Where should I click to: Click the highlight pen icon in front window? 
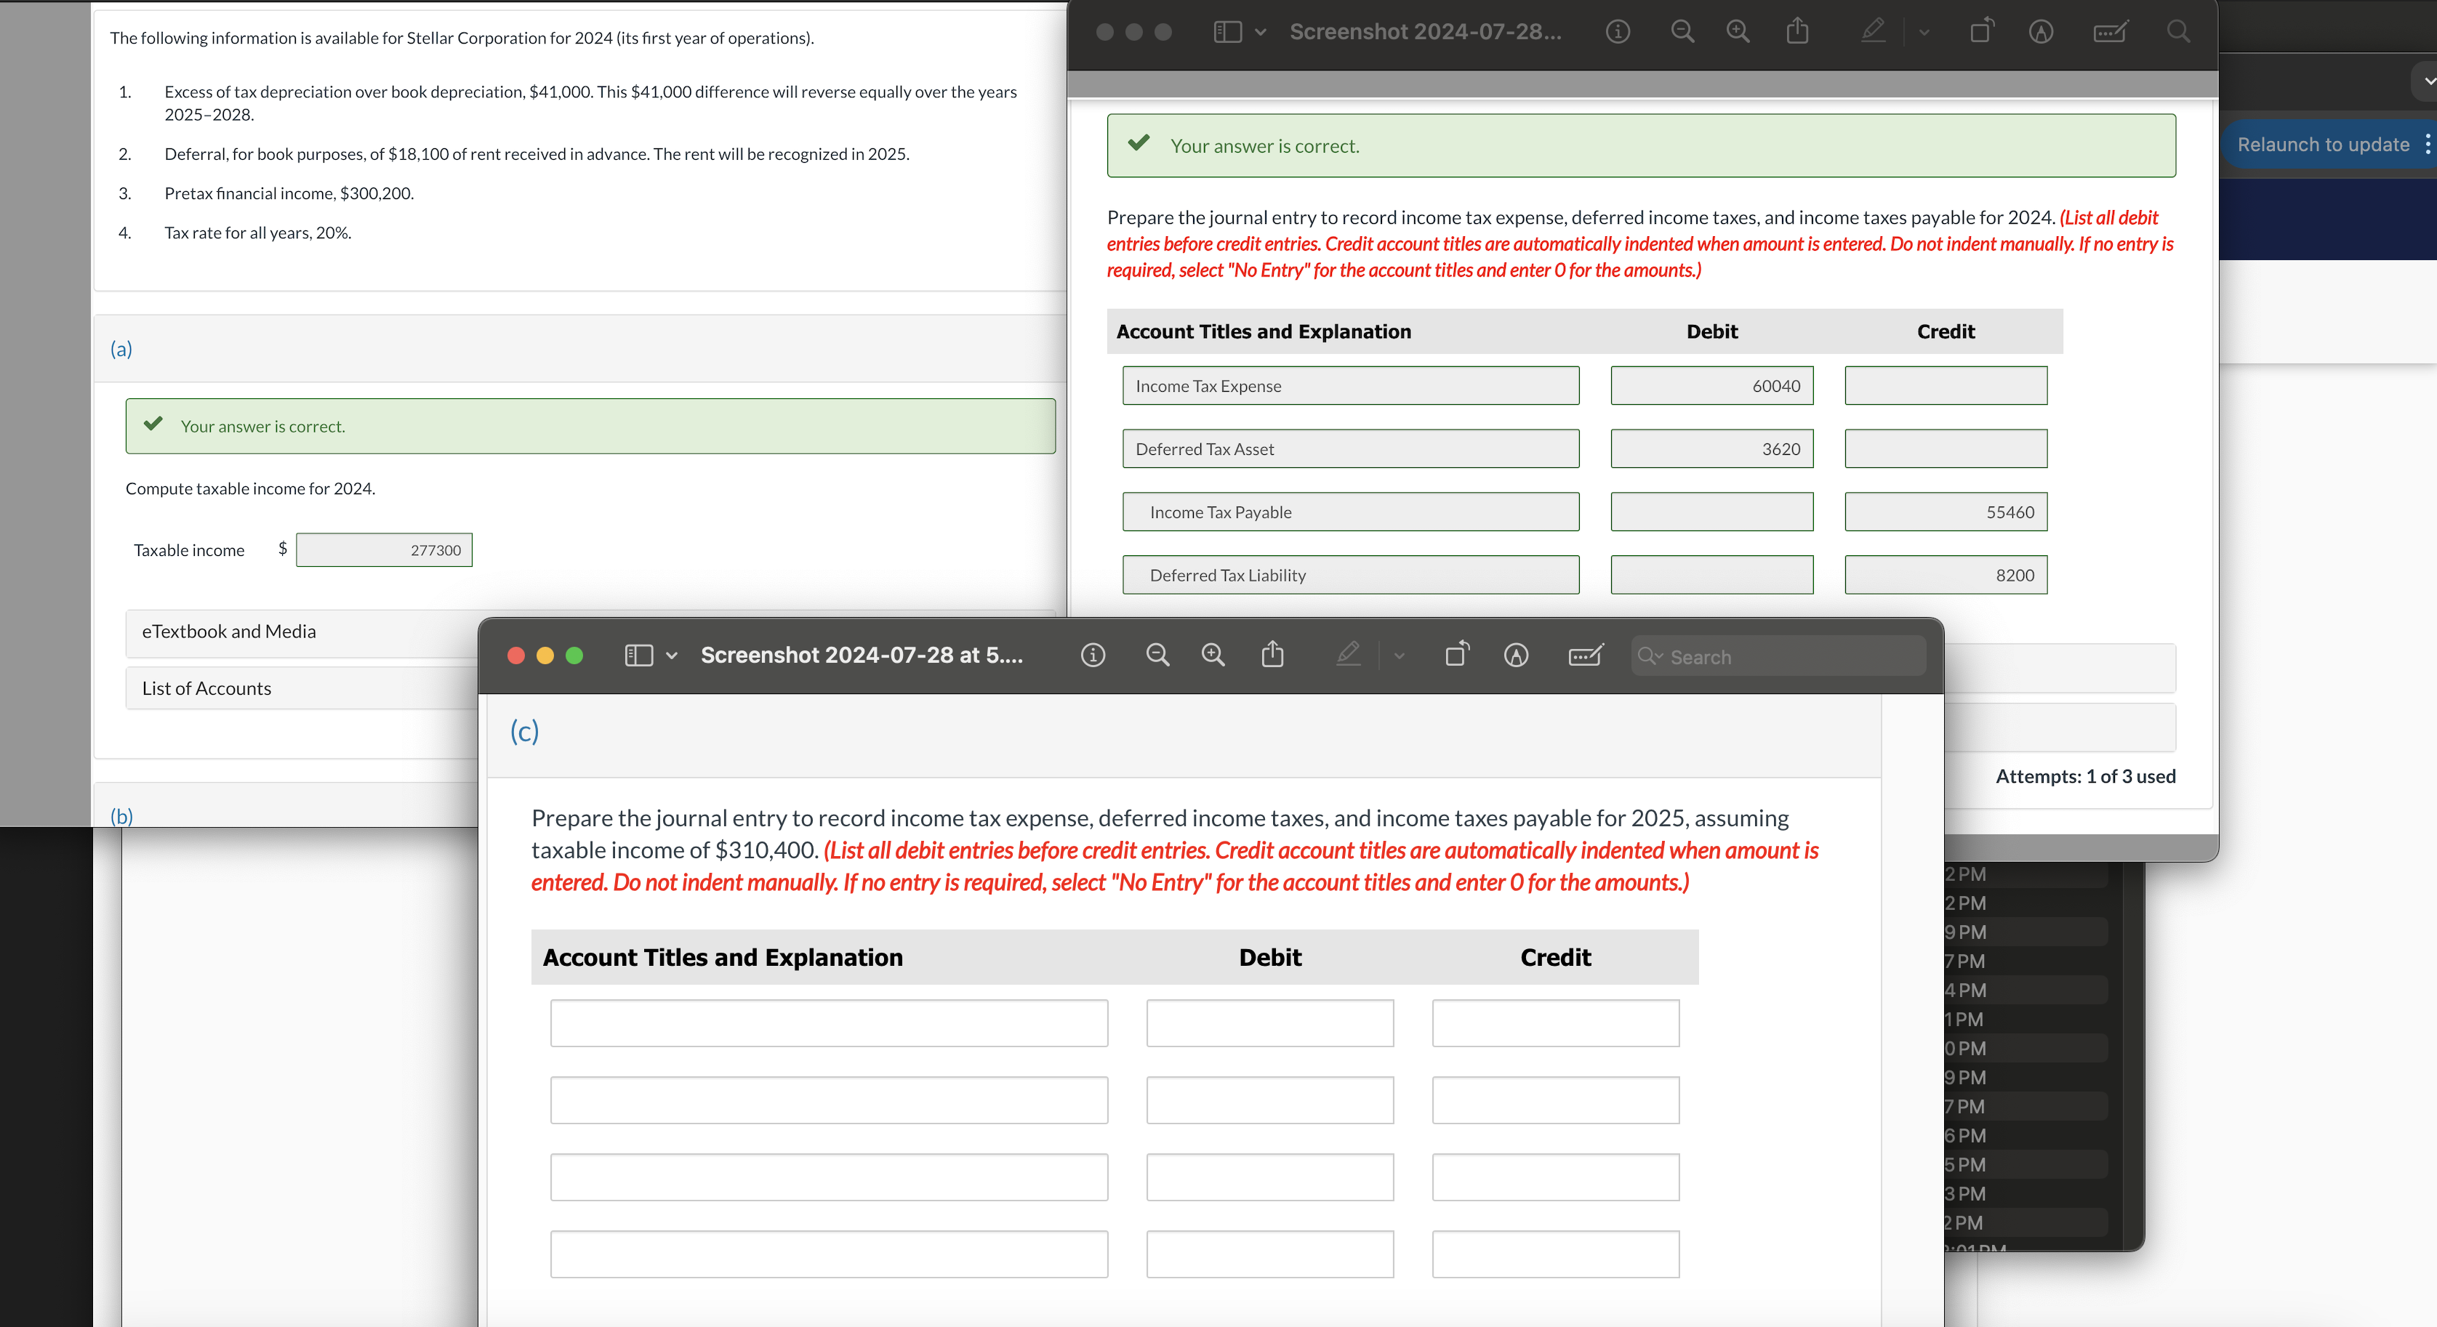click(1348, 656)
